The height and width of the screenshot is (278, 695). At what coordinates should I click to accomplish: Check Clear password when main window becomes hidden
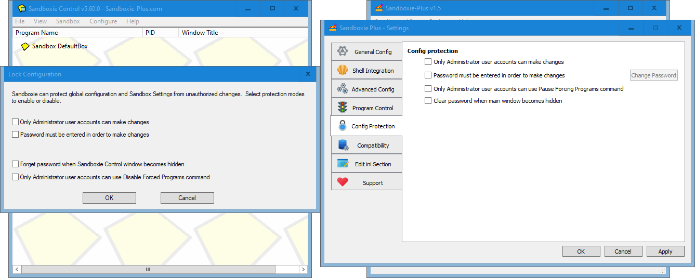click(428, 101)
